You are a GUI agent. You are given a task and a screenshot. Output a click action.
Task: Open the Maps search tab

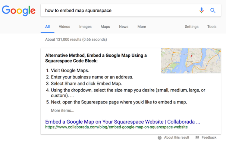coord(105,27)
